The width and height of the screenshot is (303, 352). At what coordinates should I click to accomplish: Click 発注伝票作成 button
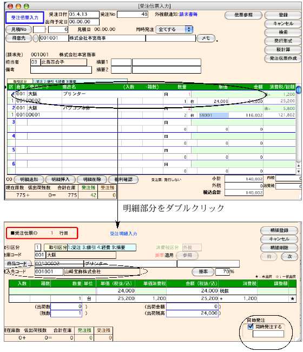coord(283,58)
